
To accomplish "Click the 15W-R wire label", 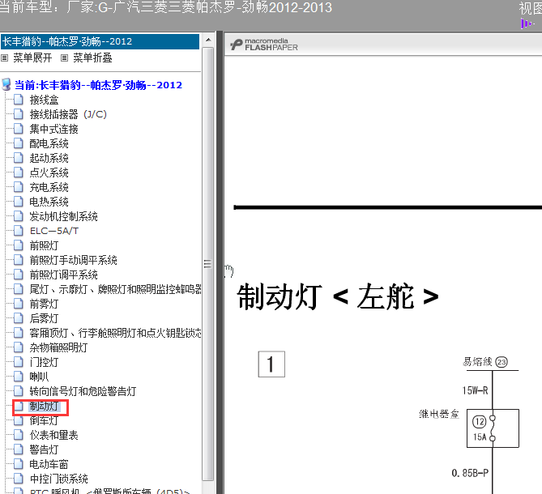I will (x=475, y=390).
